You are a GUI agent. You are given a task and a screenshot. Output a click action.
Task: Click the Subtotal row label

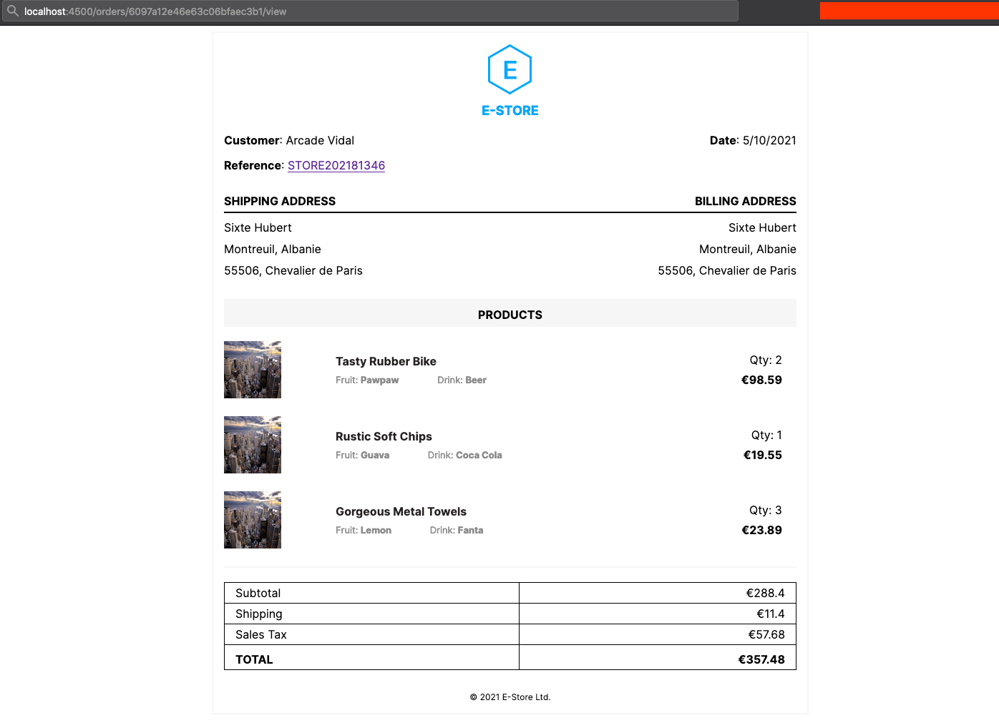[x=258, y=593]
